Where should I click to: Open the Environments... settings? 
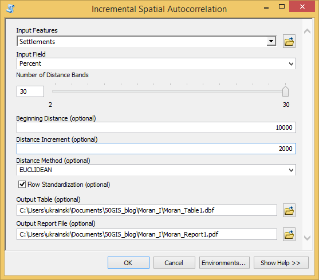tap(224, 263)
